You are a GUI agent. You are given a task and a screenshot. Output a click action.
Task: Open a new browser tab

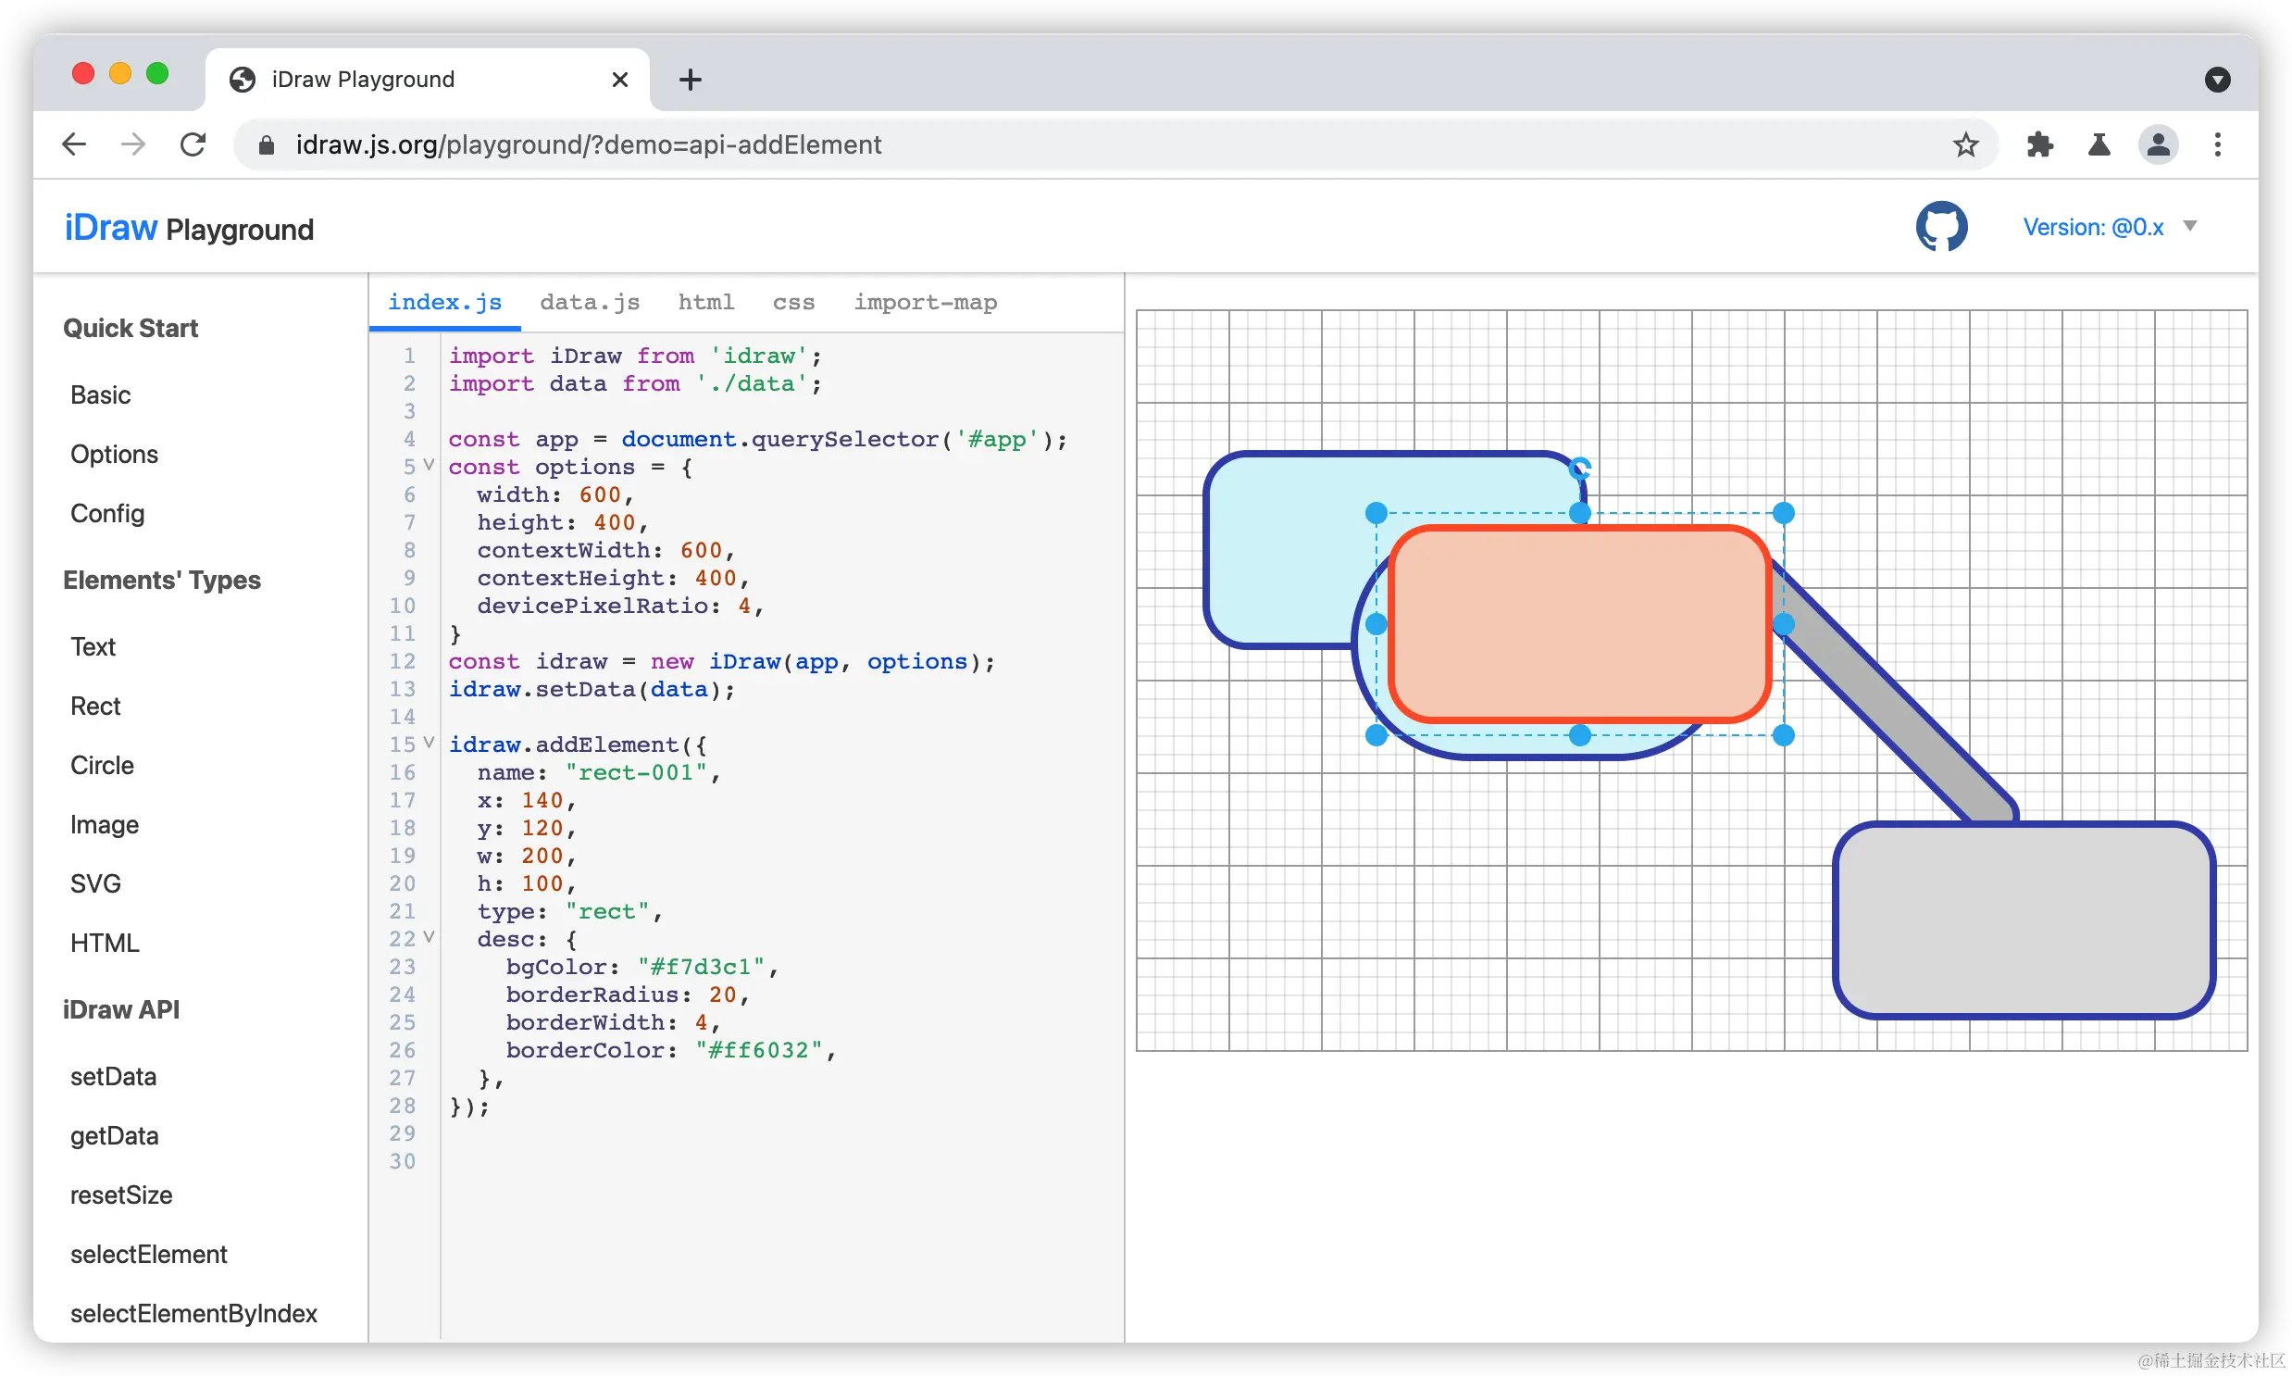[690, 80]
